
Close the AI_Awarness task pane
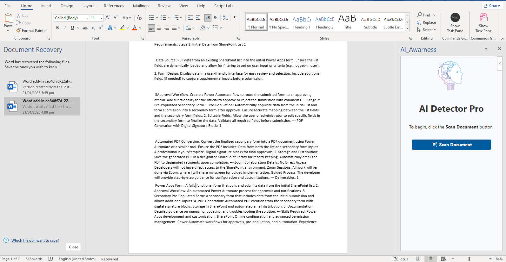tap(499, 48)
